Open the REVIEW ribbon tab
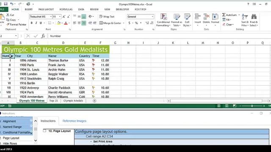 [94, 9]
